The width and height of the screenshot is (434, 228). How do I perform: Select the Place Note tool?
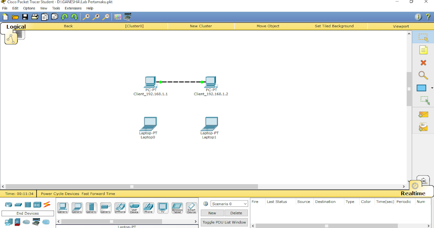(423, 49)
